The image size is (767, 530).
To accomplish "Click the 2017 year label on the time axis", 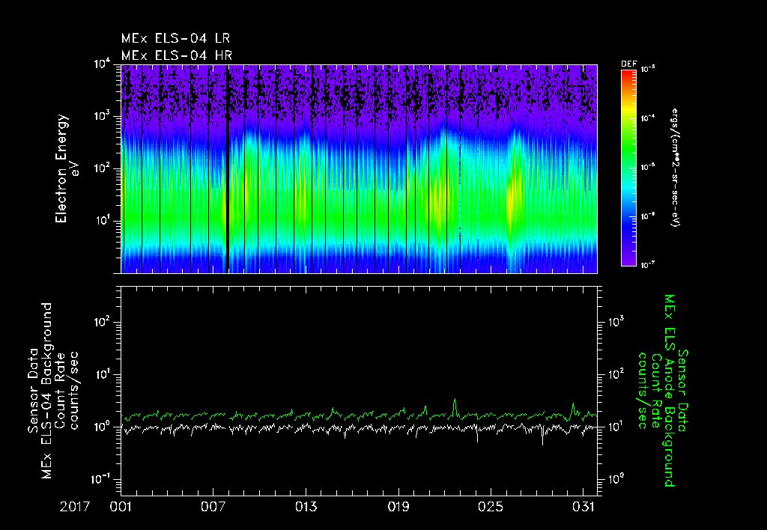I will [x=75, y=507].
